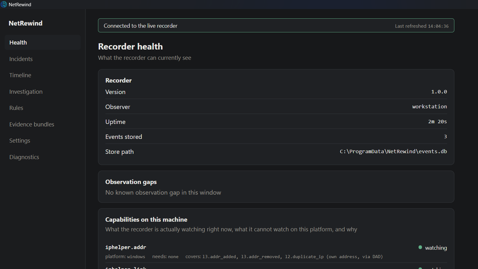
Task: Click the green watching status dot for iphelper.addr
Action: pos(420,247)
